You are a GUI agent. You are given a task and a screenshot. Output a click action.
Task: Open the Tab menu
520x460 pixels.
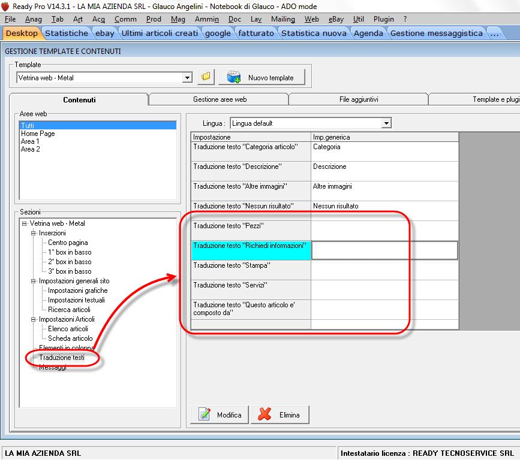(x=58, y=19)
